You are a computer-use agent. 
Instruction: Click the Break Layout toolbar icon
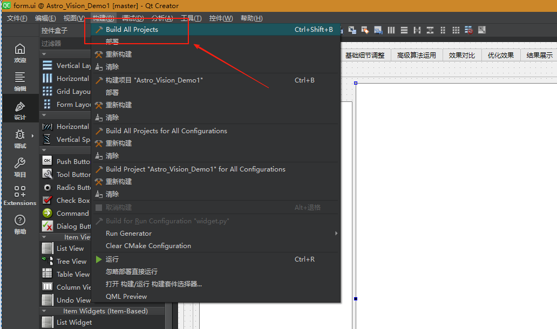[x=468, y=30]
